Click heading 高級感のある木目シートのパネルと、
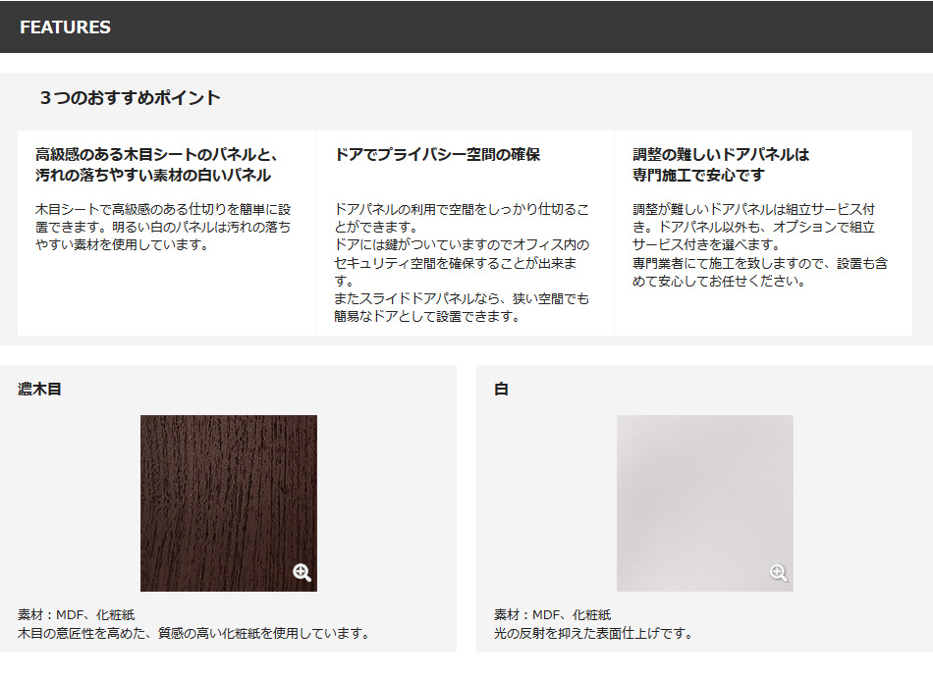 click(x=156, y=155)
